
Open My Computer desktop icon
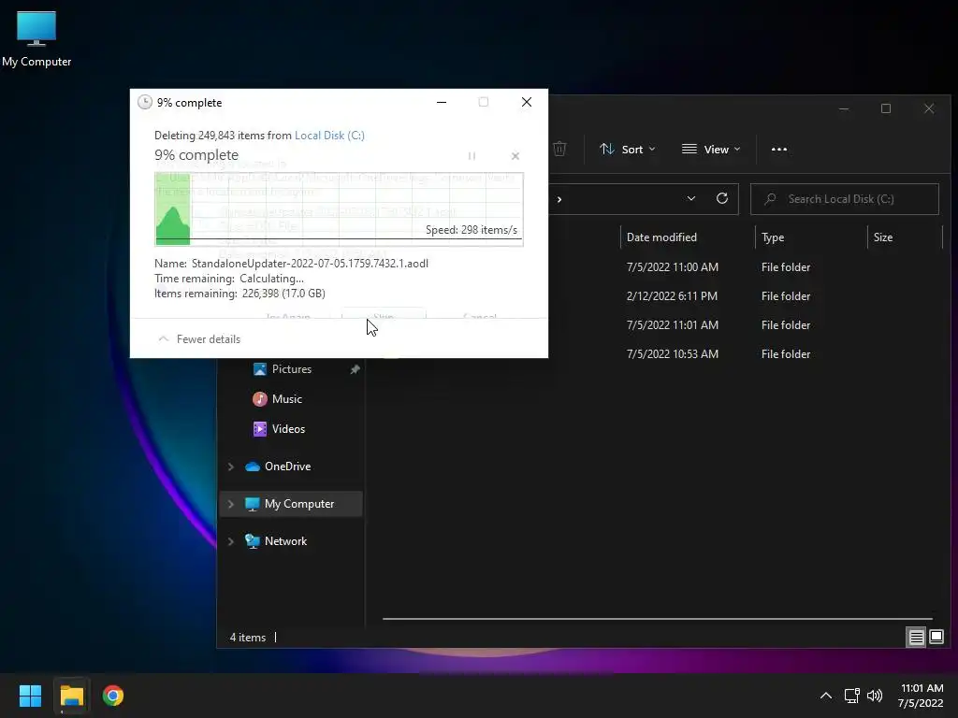[x=36, y=39]
